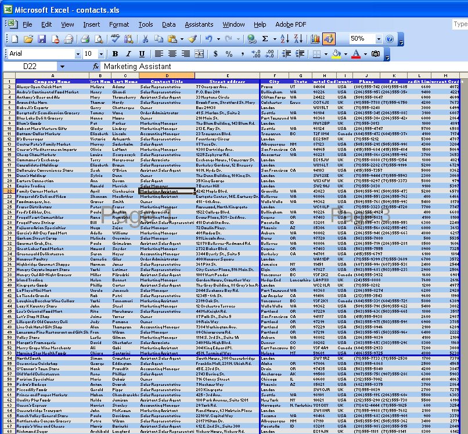The height and width of the screenshot is (434, 468).
Task: Undo the last action
Action: pyautogui.click(x=208, y=39)
